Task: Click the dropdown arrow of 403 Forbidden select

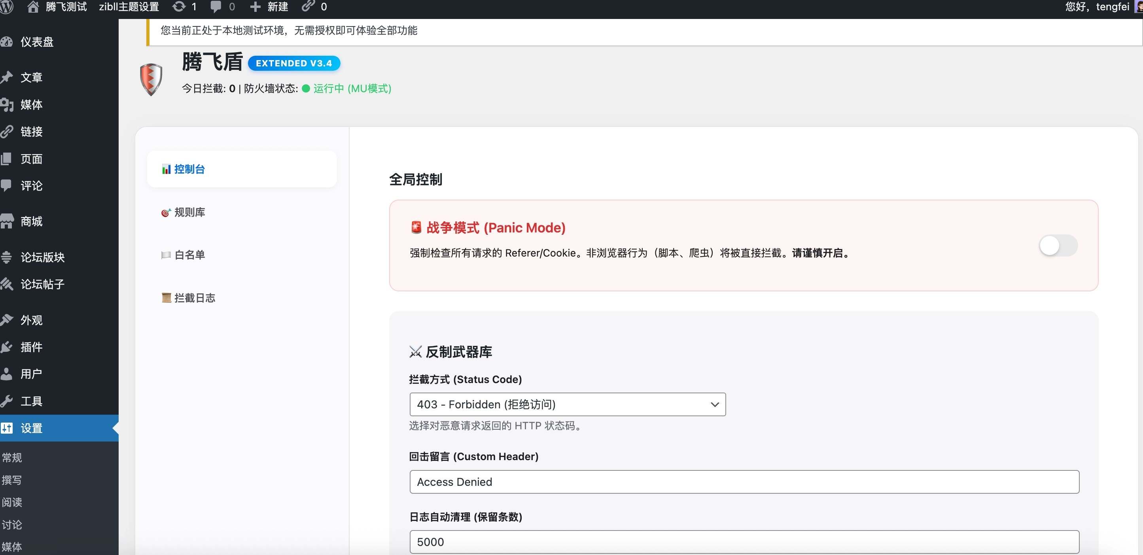Action: 714,404
